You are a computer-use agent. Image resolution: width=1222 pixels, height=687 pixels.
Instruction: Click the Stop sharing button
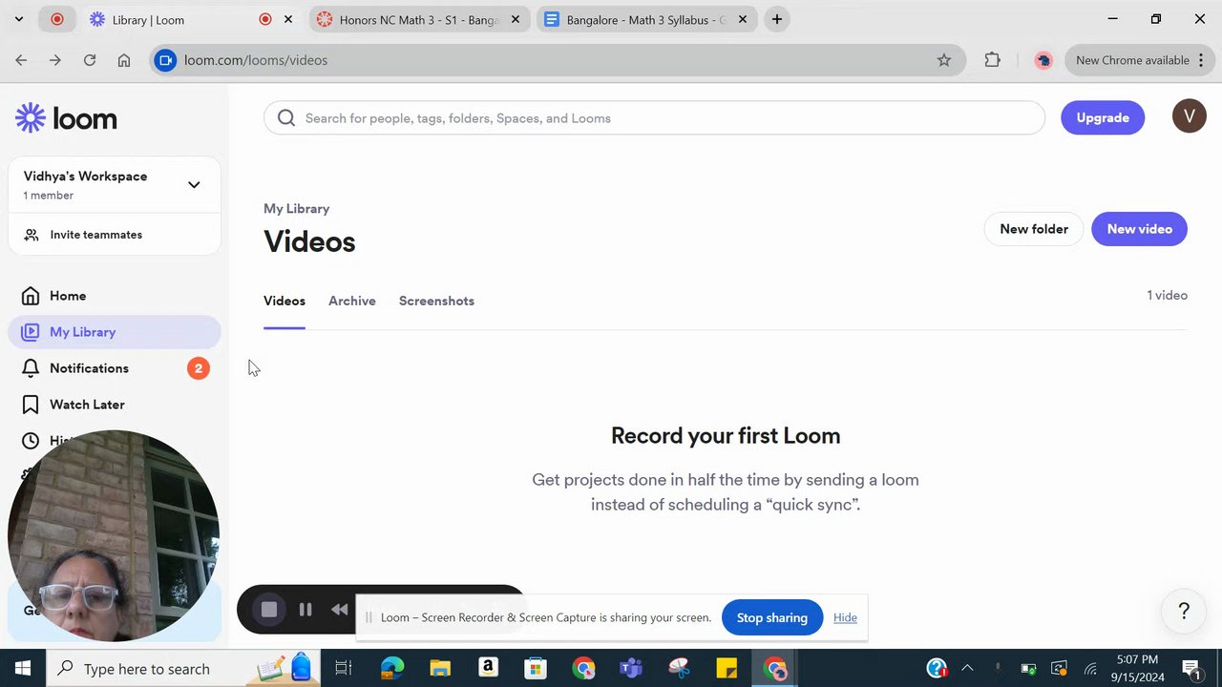point(772,617)
